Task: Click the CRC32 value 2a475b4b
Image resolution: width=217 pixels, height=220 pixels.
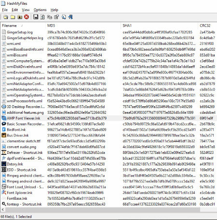Action: [207, 32]
